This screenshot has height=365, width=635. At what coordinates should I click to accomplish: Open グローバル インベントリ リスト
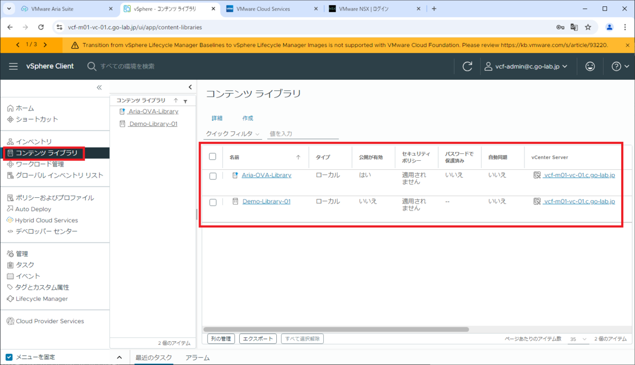(x=55, y=175)
